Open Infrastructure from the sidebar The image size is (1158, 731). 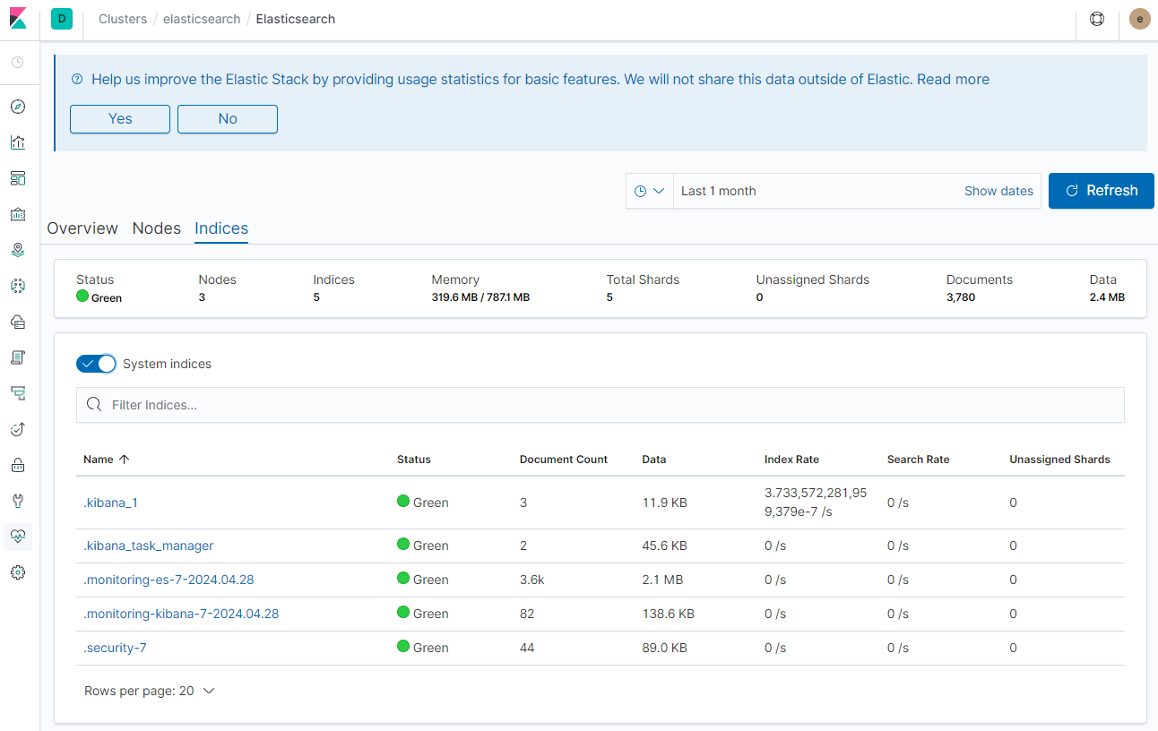point(18,322)
